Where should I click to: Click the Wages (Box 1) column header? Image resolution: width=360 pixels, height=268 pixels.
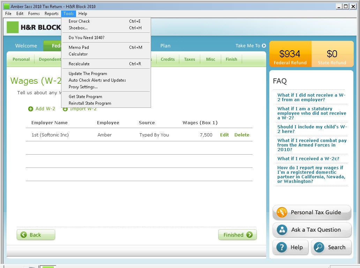[200, 122]
